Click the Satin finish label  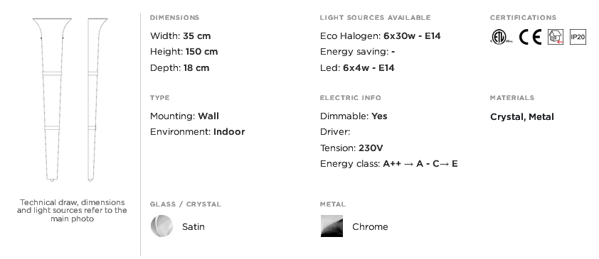tap(194, 226)
